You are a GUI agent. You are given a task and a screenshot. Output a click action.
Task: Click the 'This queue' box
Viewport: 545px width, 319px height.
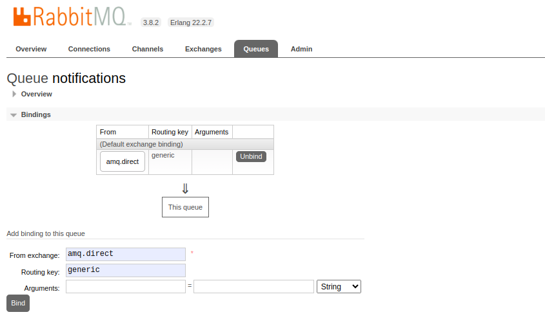pos(185,207)
